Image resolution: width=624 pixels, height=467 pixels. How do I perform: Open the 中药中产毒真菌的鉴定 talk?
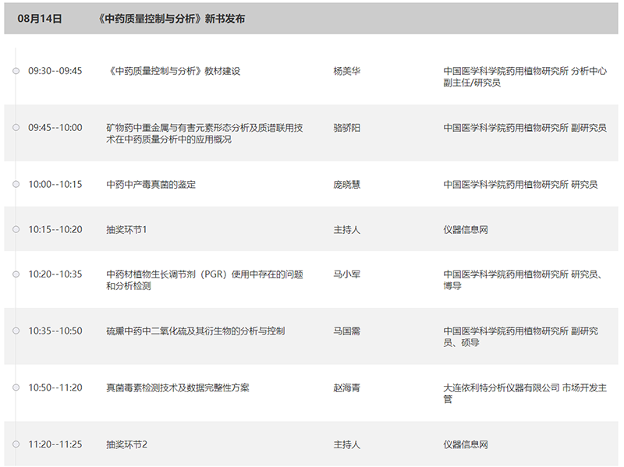pos(151,185)
